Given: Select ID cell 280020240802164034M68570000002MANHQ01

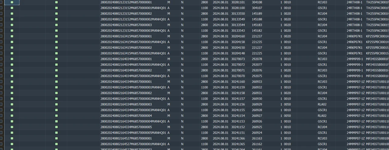Looking at the screenshot, I should (133, 76).
